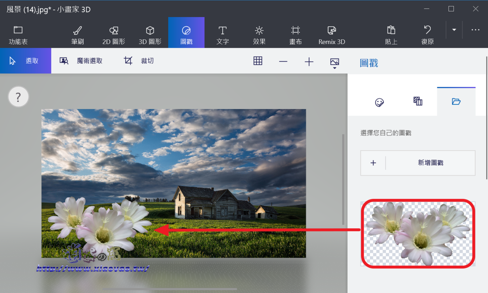The width and height of the screenshot is (488, 293).
Task: Activate the 選取 select tool
Action: click(x=26, y=61)
